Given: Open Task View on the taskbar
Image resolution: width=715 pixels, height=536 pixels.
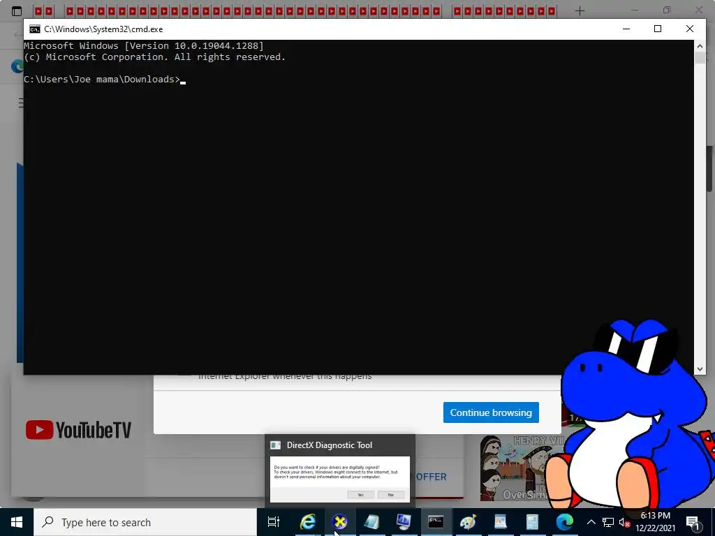Looking at the screenshot, I should coord(274,522).
